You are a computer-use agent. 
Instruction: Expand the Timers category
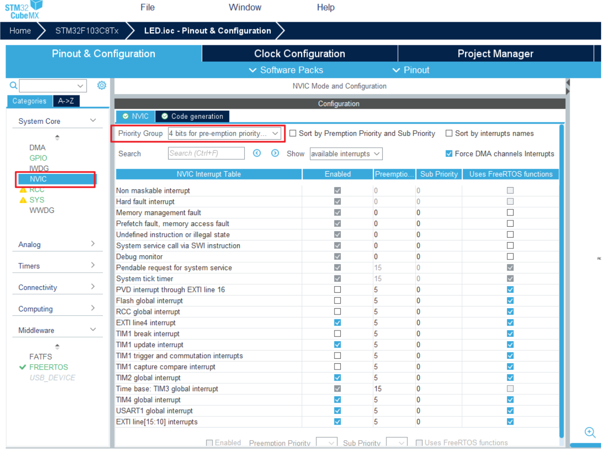point(93,265)
